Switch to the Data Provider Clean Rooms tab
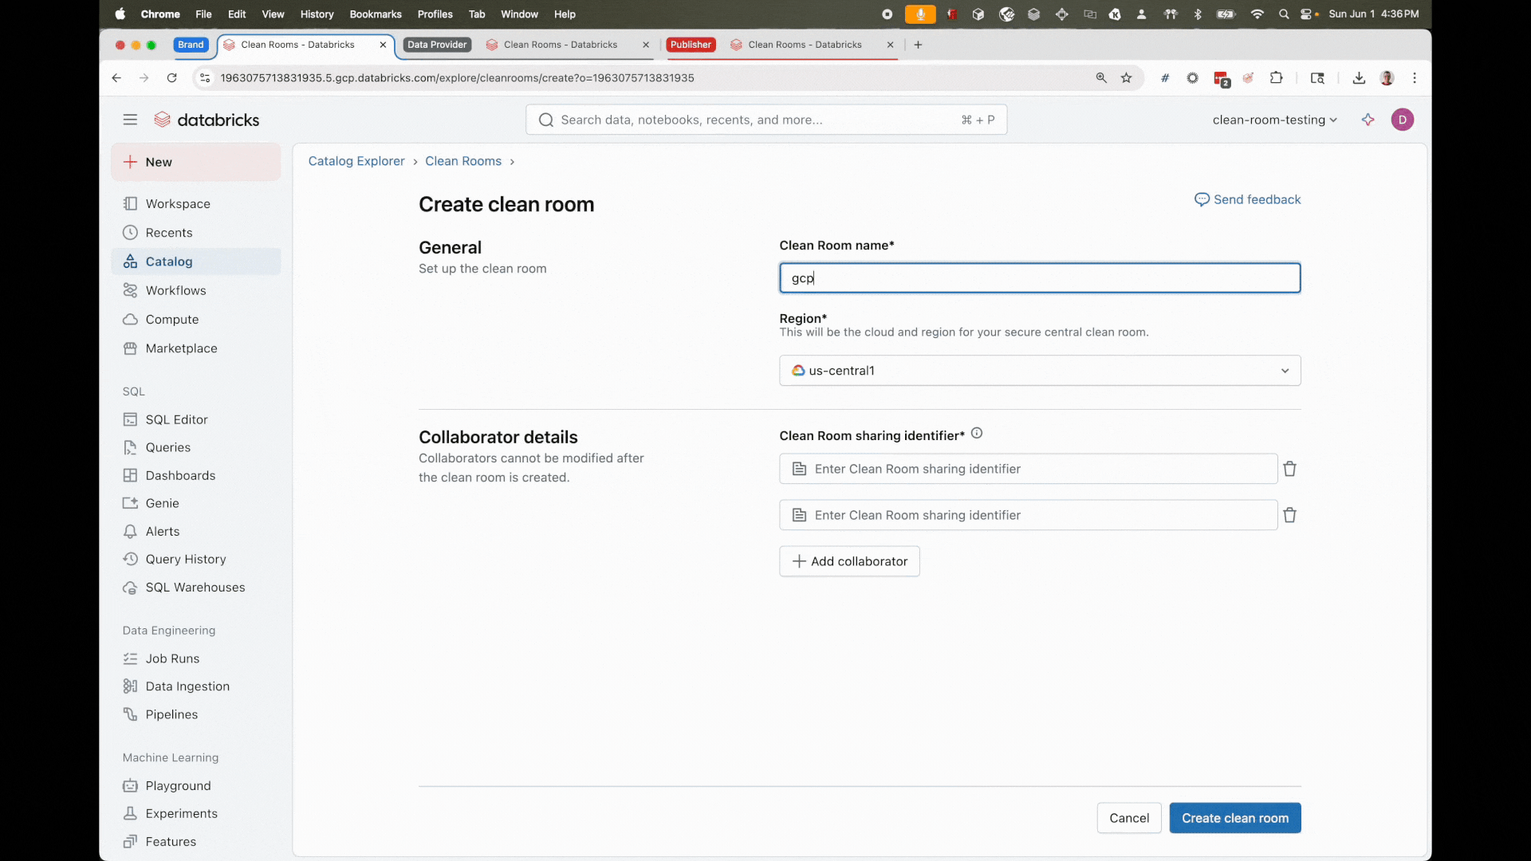This screenshot has height=861, width=1531. click(x=560, y=45)
